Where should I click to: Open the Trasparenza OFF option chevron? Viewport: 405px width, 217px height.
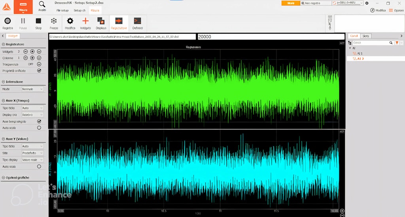(x=39, y=64)
